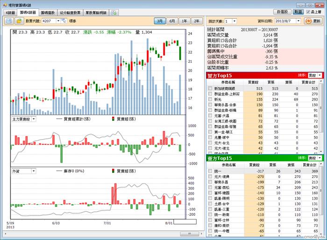Switch to the 籌碼K線圖 tab

click(28, 12)
